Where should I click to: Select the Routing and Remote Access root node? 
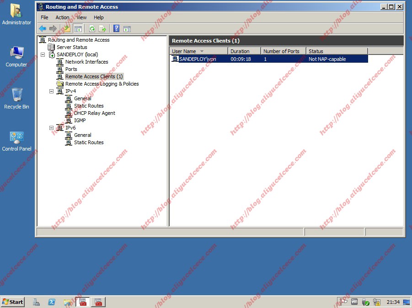(x=79, y=40)
